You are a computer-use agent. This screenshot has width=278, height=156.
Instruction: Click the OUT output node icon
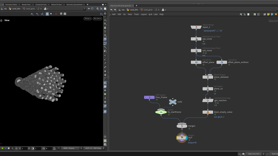[x=182, y=138]
